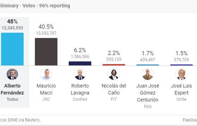197x126 pixels.
Task: Select the red del Caño vote bar
Action: click(114, 65)
